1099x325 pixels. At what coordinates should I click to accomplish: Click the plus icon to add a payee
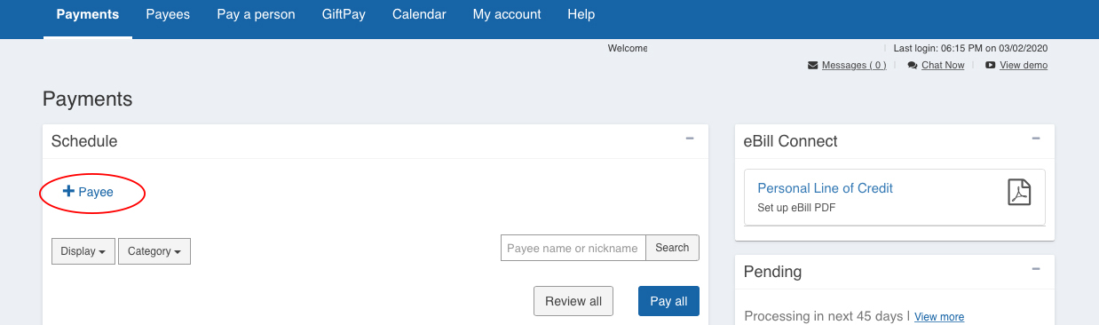tap(68, 191)
